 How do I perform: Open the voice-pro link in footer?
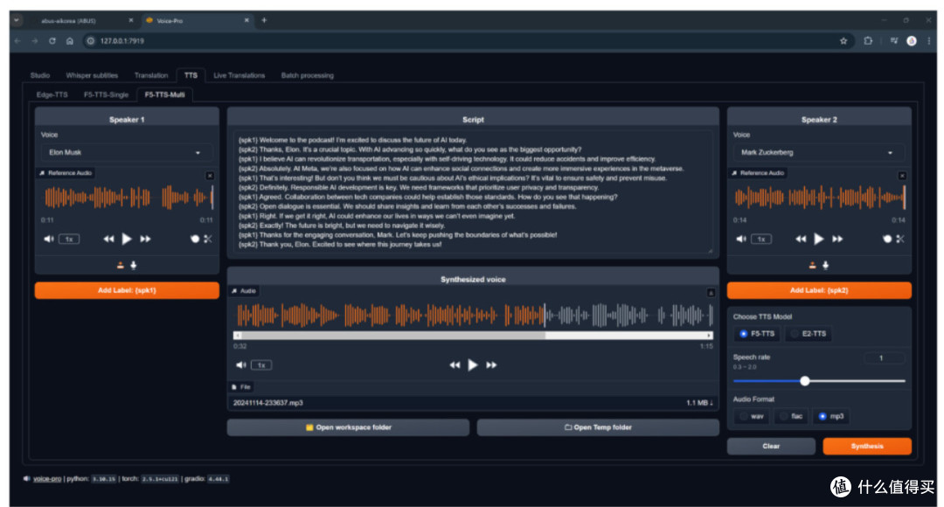(x=47, y=479)
